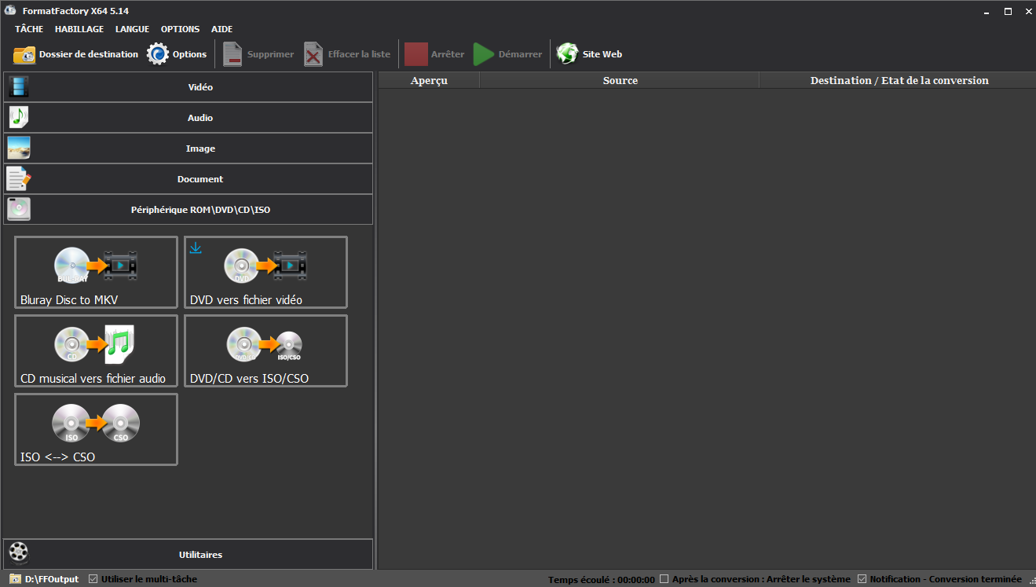
Task: Click the Supprimer document icon
Action: [x=232, y=54]
